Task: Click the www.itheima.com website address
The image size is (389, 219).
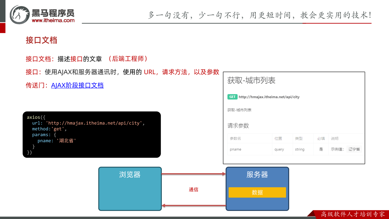Action: 53,20
